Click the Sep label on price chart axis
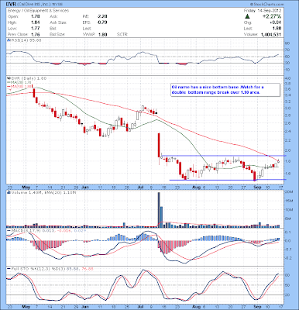The height and width of the screenshot is (310, 299). click(x=256, y=187)
